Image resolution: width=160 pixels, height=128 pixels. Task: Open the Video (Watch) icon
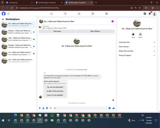click(x=65, y=14)
